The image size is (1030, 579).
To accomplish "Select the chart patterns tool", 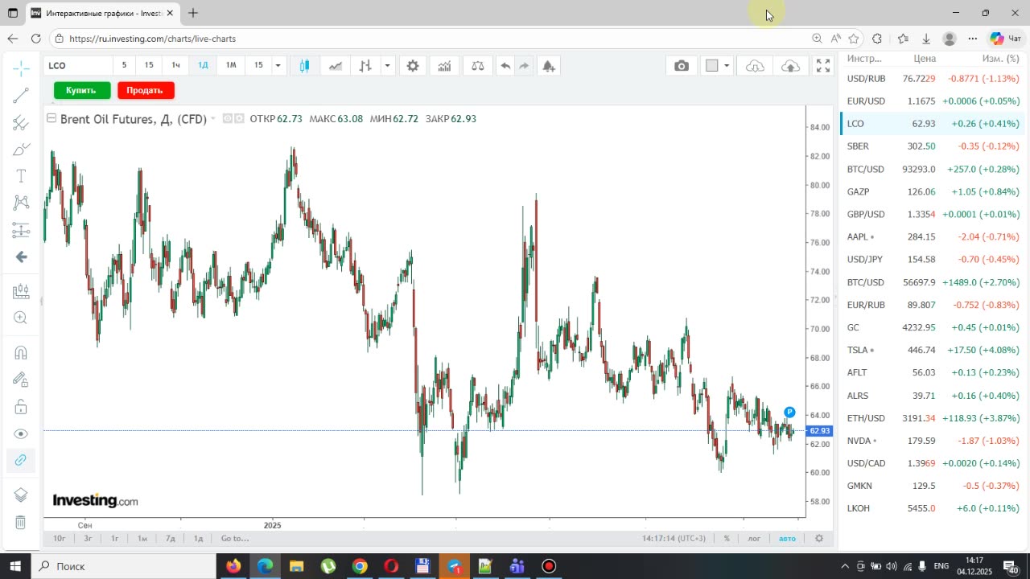I will tap(21, 203).
